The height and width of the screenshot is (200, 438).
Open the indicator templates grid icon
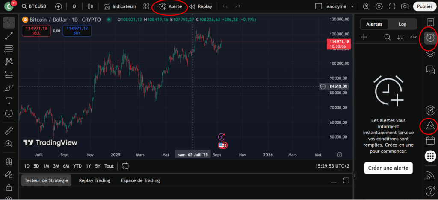click(x=146, y=6)
